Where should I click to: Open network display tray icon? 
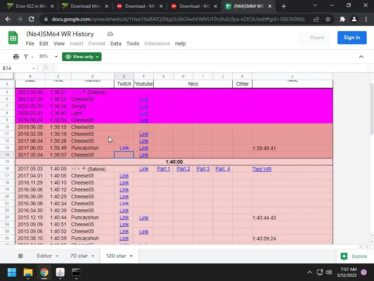click(320, 272)
